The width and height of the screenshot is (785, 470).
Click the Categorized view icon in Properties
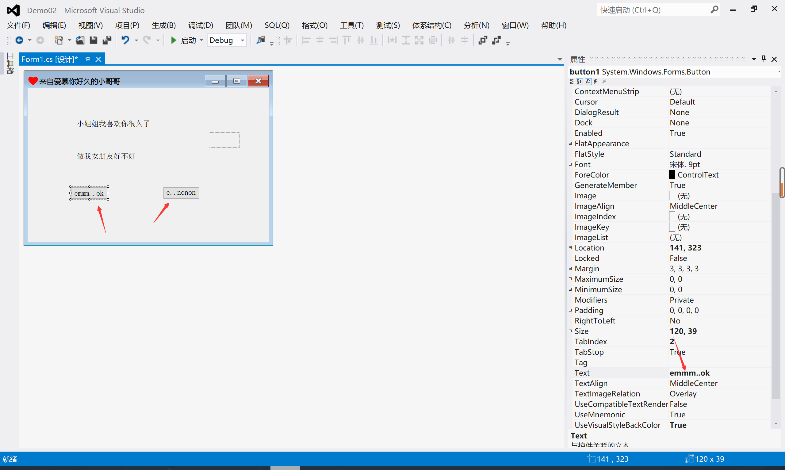point(572,82)
